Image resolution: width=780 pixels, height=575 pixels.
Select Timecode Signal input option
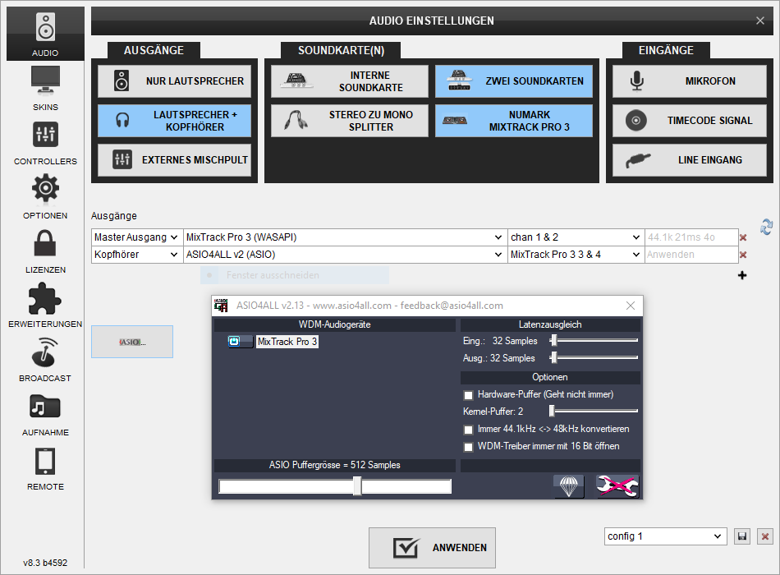(690, 121)
